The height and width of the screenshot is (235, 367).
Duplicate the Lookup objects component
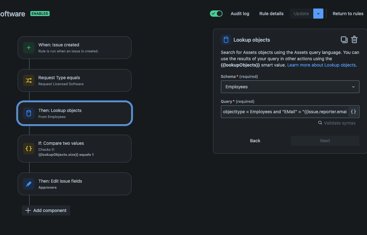point(344,40)
